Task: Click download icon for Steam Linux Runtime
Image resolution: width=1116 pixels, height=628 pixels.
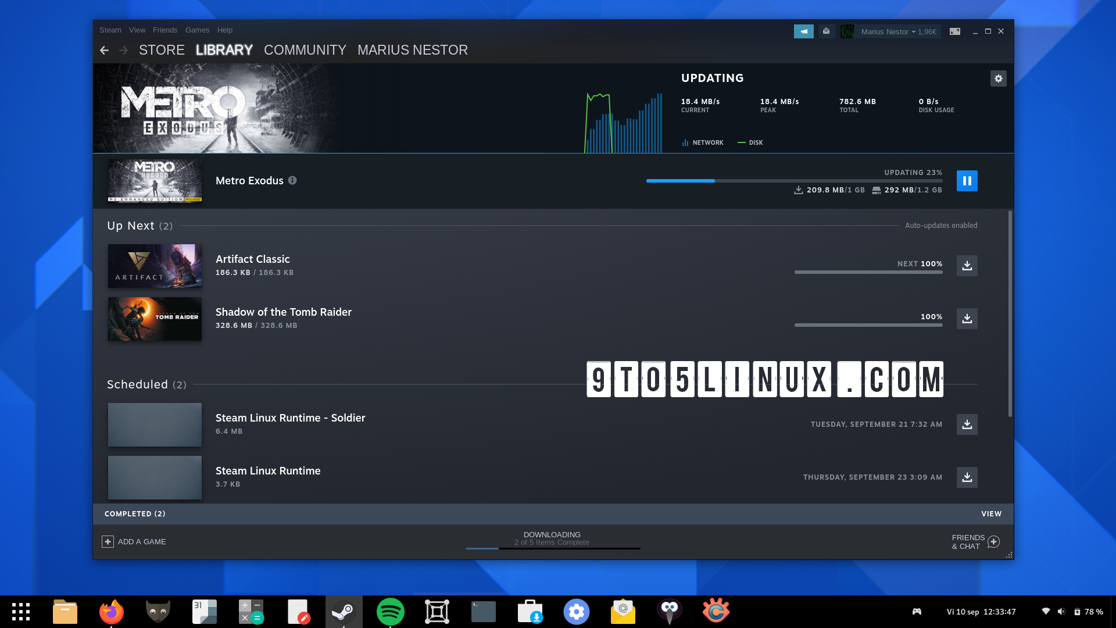Action: point(967,477)
